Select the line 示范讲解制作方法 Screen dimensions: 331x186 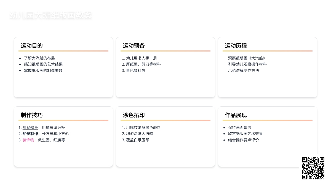click(244, 71)
